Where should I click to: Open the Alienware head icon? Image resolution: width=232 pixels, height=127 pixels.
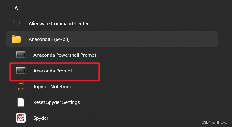coord(16,23)
